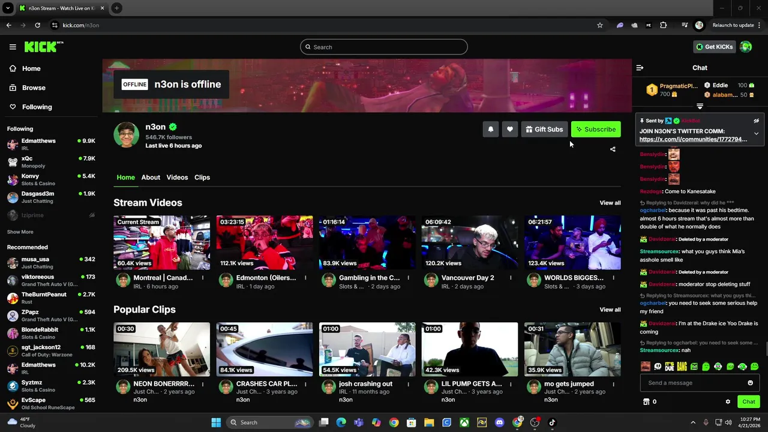The width and height of the screenshot is (768, 432).
Task: Switch to the About tab
Action: pyautogui.click(x=151, y=178)
